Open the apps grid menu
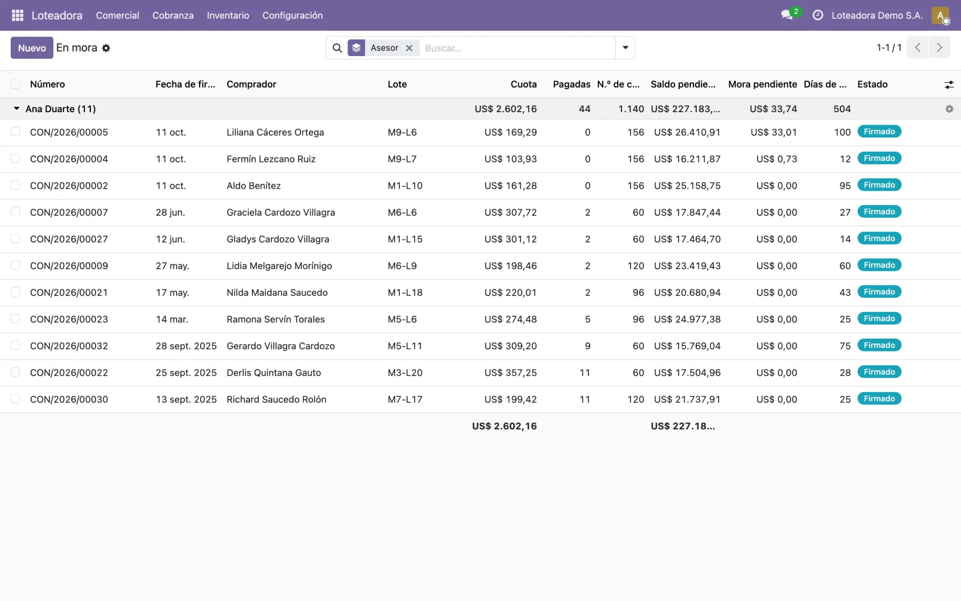961x601 pixels. (18, 15)
